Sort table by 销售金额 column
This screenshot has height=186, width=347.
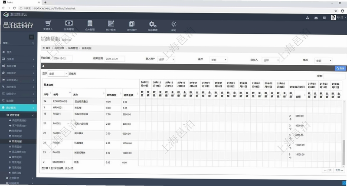coord(131,95)
